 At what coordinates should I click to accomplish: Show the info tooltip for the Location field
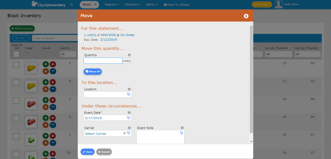coord(129,89)
